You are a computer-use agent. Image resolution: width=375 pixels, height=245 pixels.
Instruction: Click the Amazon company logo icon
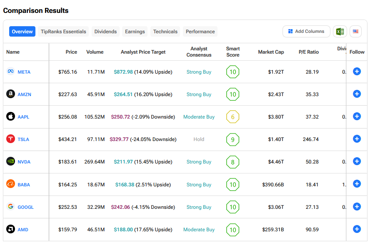pyautogui.click(x=10, y=94)
